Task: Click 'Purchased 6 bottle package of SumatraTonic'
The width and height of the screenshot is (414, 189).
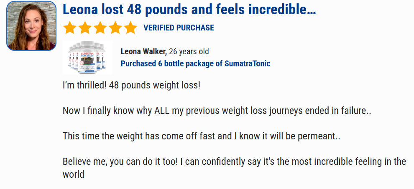Action: (x=196, y=63)
